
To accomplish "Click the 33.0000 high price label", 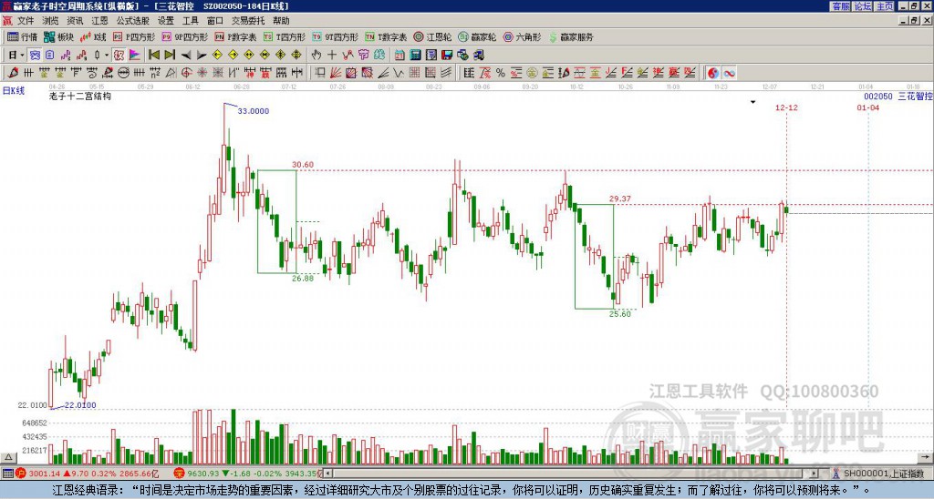I will pyautogui.click(x=254, y=110).
